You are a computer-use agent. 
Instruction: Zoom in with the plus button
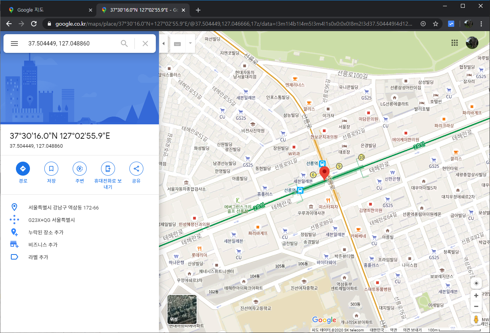pyautogui.click(x=476, y=296)
